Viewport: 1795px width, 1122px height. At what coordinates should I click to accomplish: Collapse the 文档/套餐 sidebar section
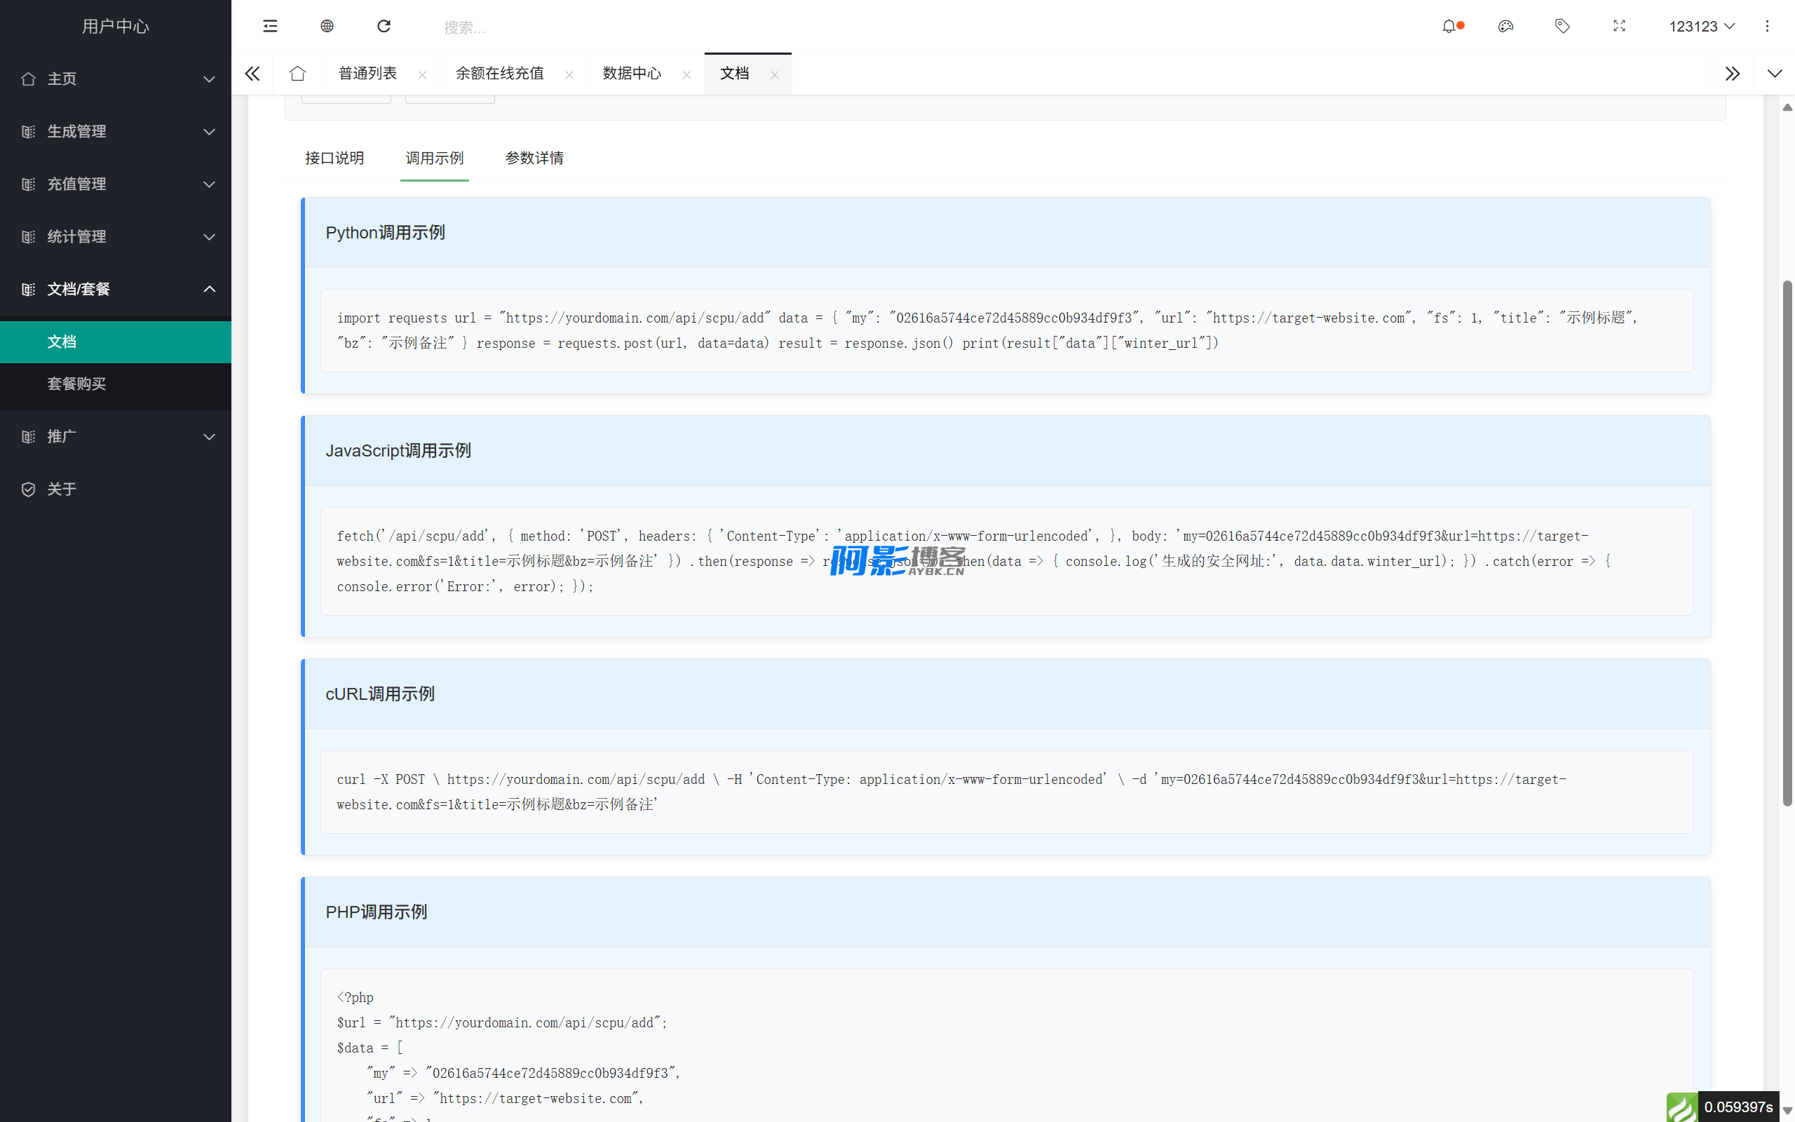click(x=116, y=289)
